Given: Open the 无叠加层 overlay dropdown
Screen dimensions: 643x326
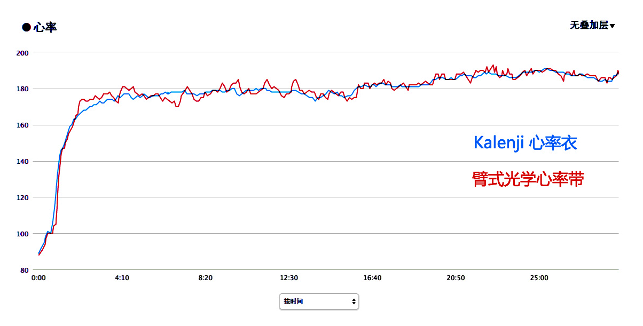Looking at the screenshot, I should point(589,25).
